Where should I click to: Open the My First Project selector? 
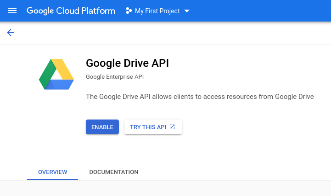(157, 11)
